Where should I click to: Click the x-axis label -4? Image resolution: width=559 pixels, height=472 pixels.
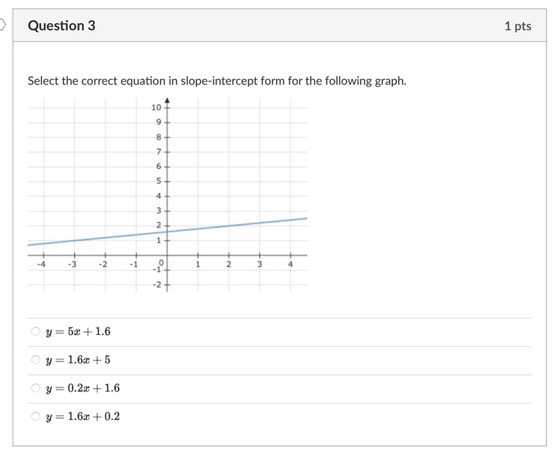41,264
